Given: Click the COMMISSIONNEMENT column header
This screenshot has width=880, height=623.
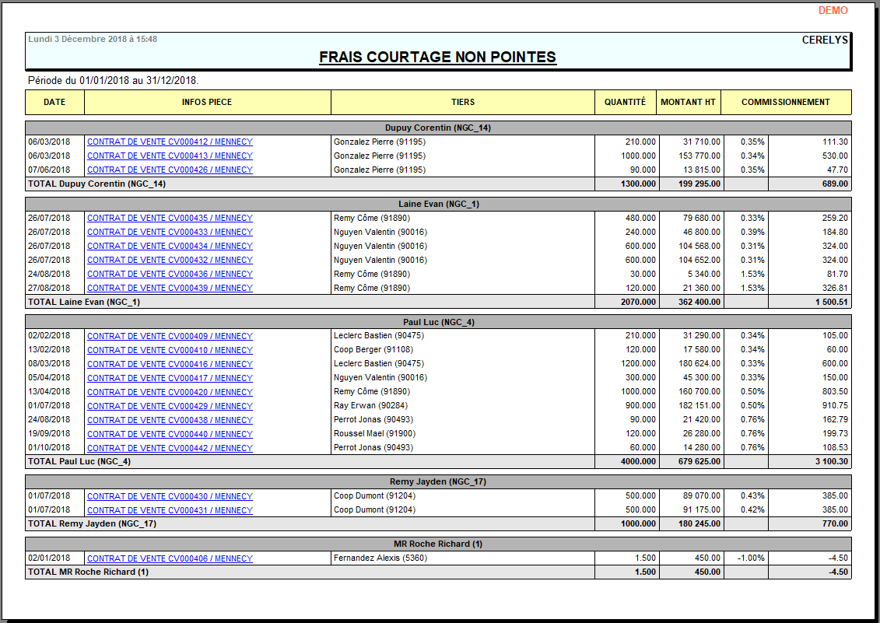Looking at the screenshot, I should click(x=786, y=102).
